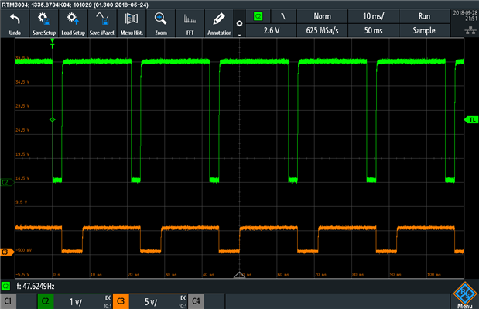Select the f: 47.6249Hz measurement
Viewport: 479px width, 309px height.
[x=36, y=286]
